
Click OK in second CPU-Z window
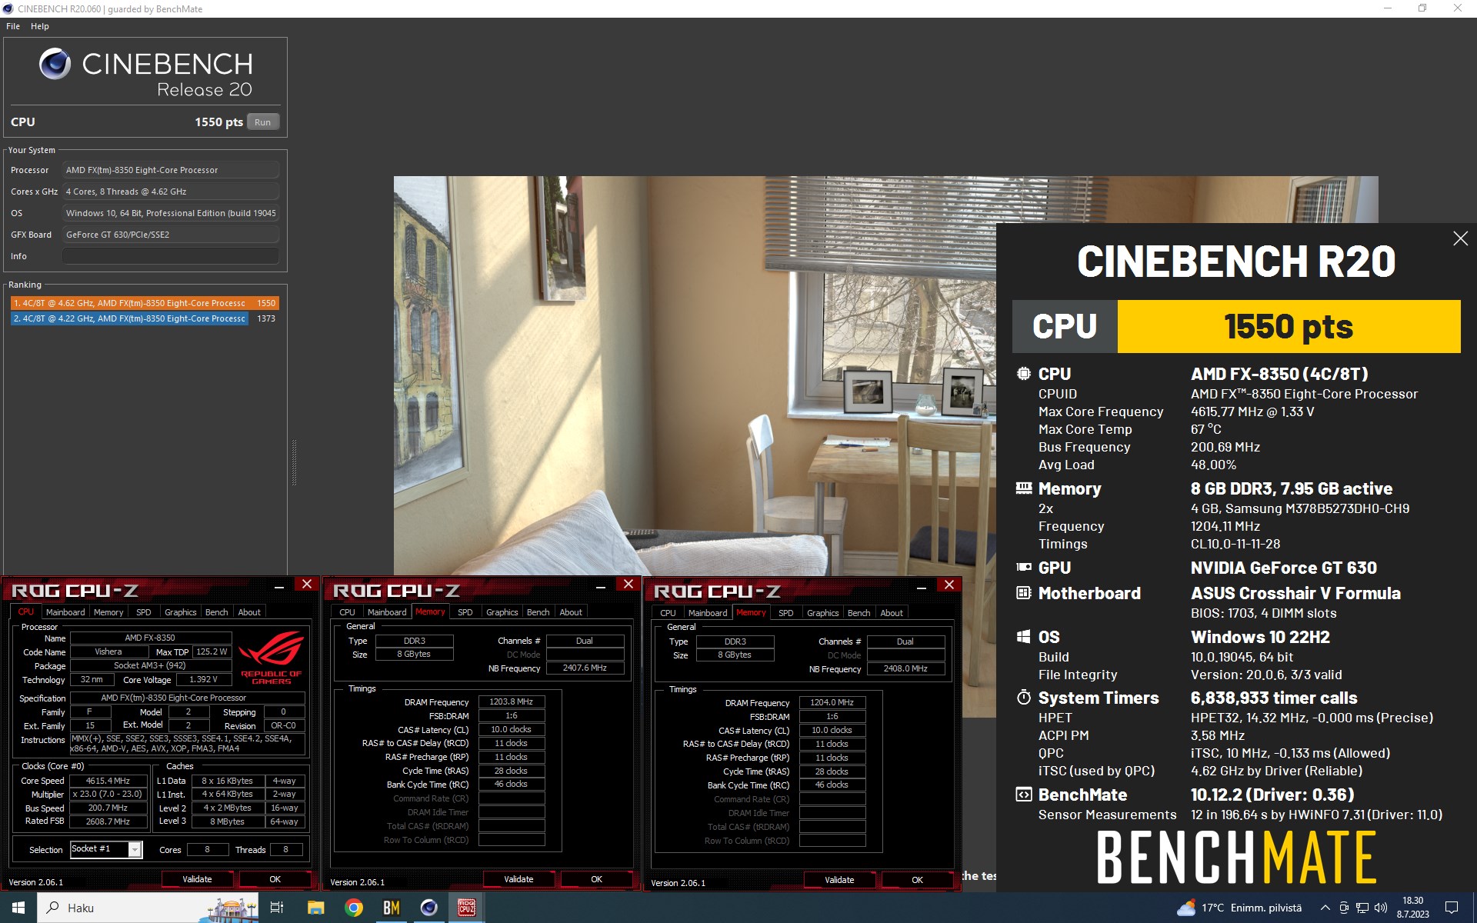tap(597, 879)
